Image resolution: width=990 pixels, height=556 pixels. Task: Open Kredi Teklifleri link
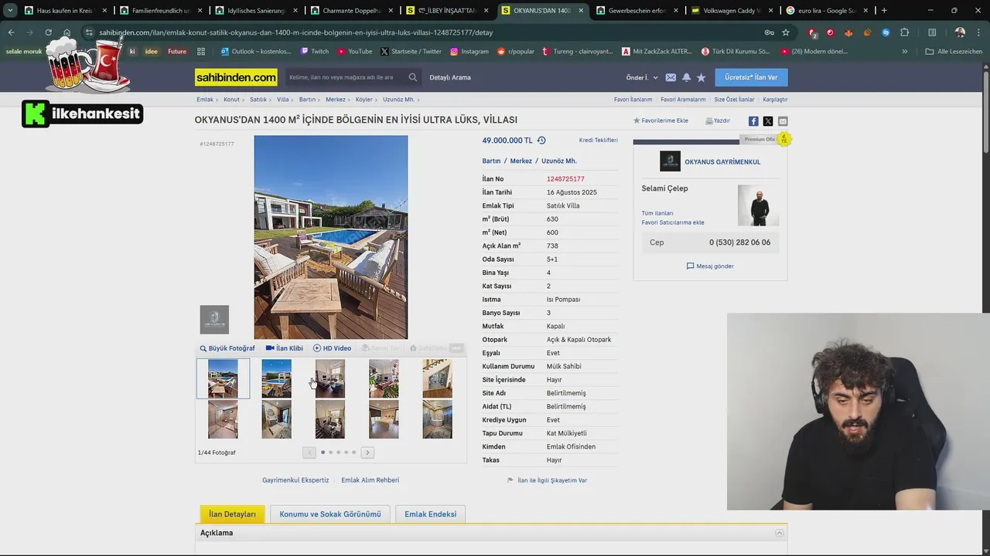599,141
